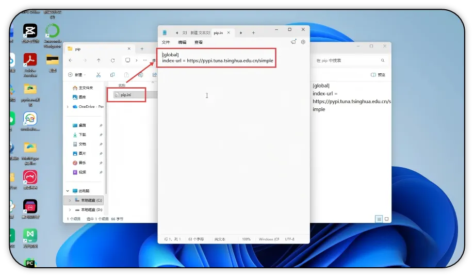Click the index-url line in Notepad

click(218, 61)
